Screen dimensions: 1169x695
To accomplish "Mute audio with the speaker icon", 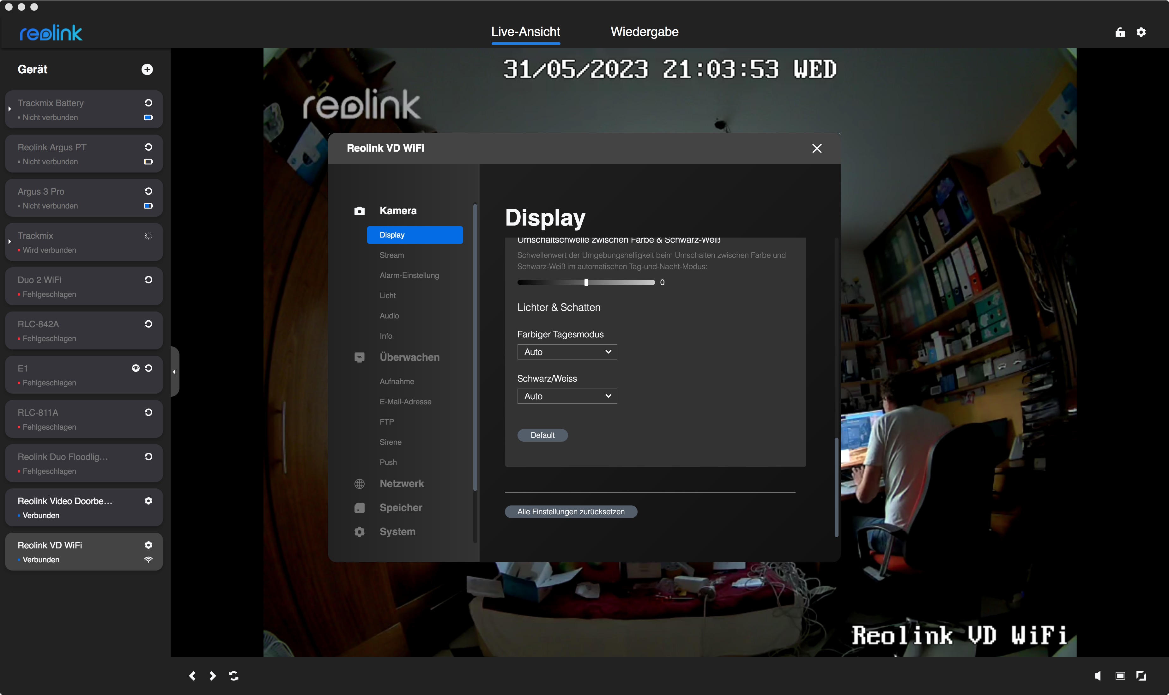I will click(x=1097, y=676).
